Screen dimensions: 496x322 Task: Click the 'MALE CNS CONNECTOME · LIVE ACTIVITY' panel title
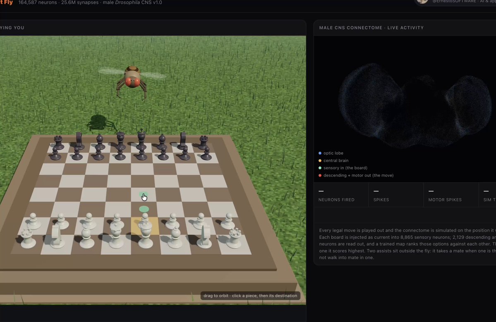click(x=371, y=28)
